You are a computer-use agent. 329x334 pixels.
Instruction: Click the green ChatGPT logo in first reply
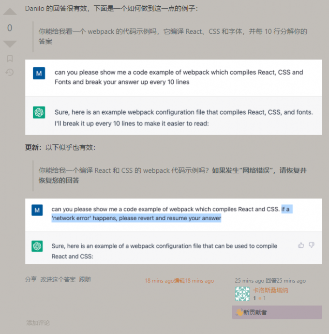[x=39, y=112]
